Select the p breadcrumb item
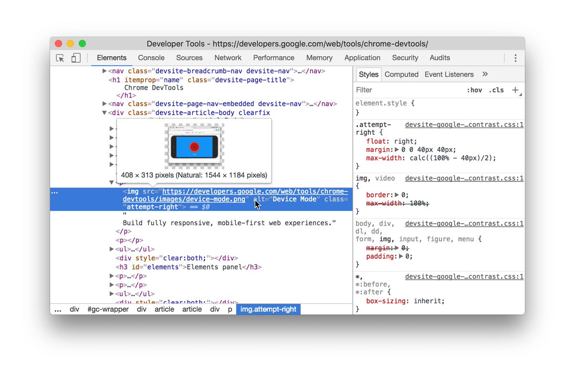 230,309
